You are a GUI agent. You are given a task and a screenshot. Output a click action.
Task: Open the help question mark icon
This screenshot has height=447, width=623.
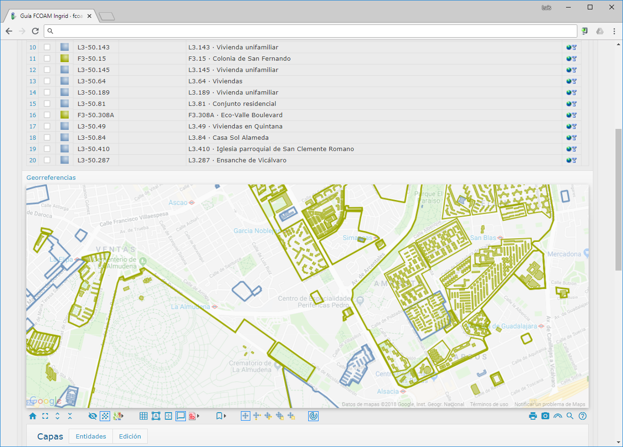pyautogui.click(x=583, y=416)
